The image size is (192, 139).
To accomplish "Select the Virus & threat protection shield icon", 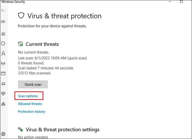I will point(3,44).
